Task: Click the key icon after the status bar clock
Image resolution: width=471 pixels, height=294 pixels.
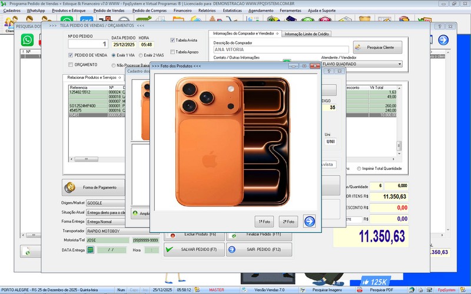Action: tap(197, 290)
